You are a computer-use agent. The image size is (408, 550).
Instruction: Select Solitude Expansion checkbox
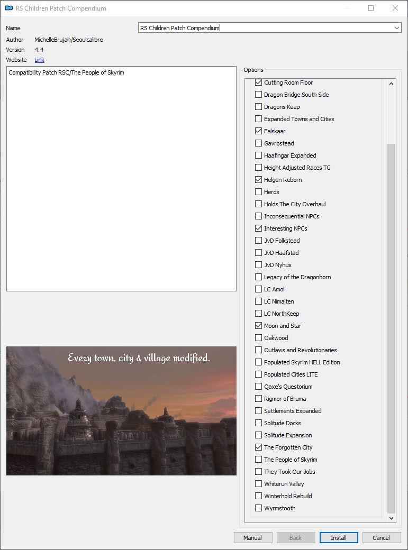pos(258,435)
